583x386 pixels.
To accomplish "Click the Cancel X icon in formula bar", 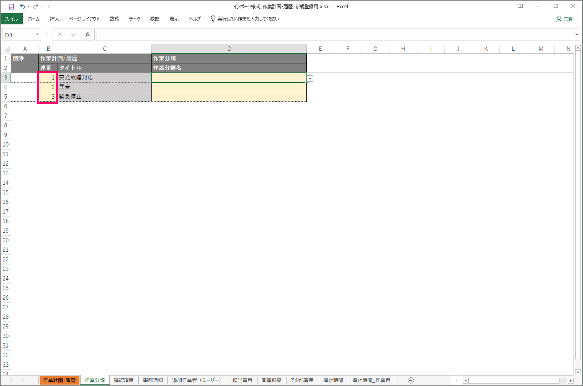I will tap(60, 35).
